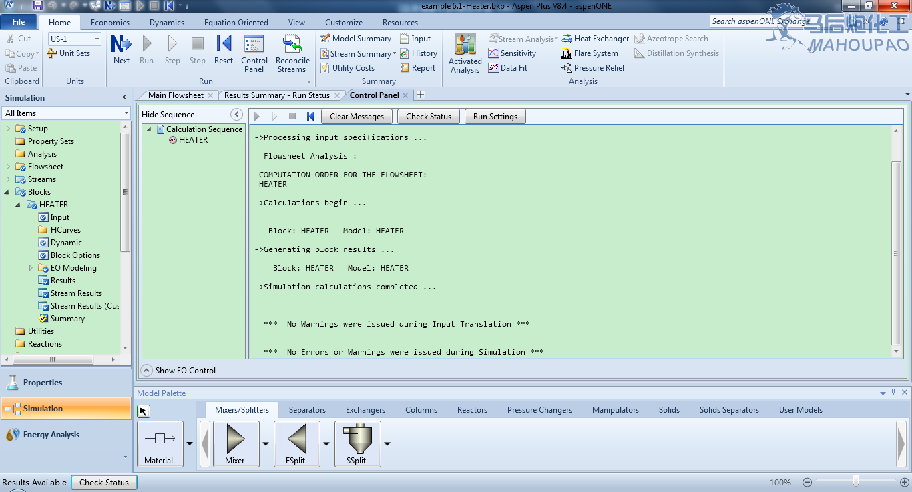
Task: Expand the EO Modeling node
Action: coord(31,268)
